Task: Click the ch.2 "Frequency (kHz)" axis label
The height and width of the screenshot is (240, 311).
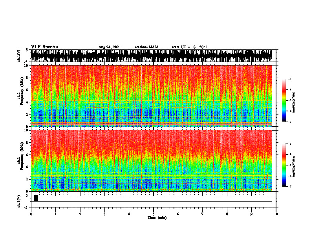Action: click(x=22, y=156)
